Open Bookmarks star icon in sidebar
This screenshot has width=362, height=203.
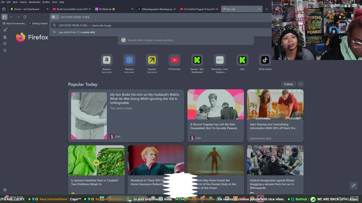click(x=5, y=50)
